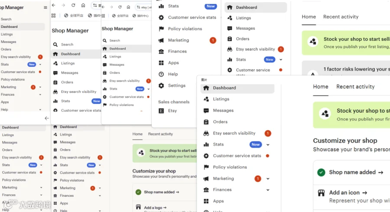Click Stats bar-chart icon in the large front sidebar
Screen dimensions: 390x212
pyautogui.click(x=206, y=144)
